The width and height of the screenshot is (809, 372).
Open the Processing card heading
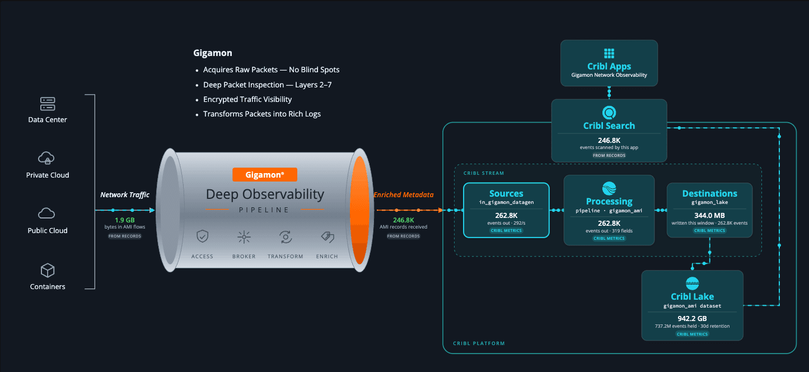coord(609,201)
